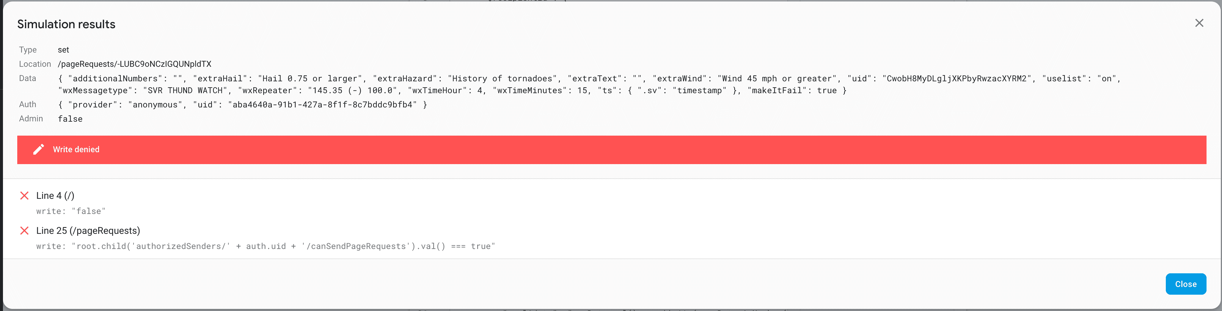Screen dimensions: 1222x311
Task: Click the Data label
Action: (28, 78)
